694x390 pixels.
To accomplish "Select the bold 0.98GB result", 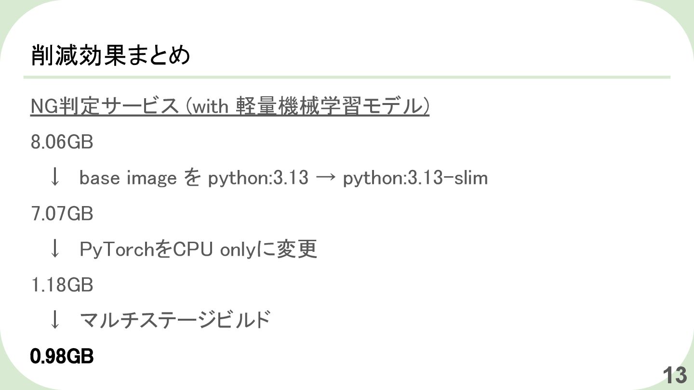I will coord(62,357).
